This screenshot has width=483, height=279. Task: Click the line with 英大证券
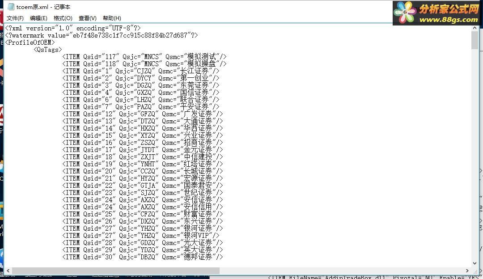[142, 250]
